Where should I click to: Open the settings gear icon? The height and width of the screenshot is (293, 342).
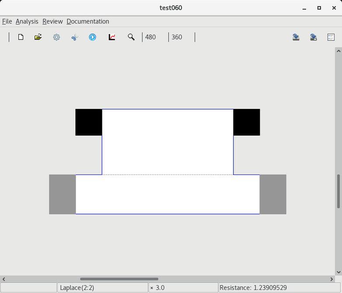(56, 37)
